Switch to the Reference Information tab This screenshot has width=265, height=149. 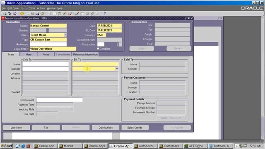[85, 54]
